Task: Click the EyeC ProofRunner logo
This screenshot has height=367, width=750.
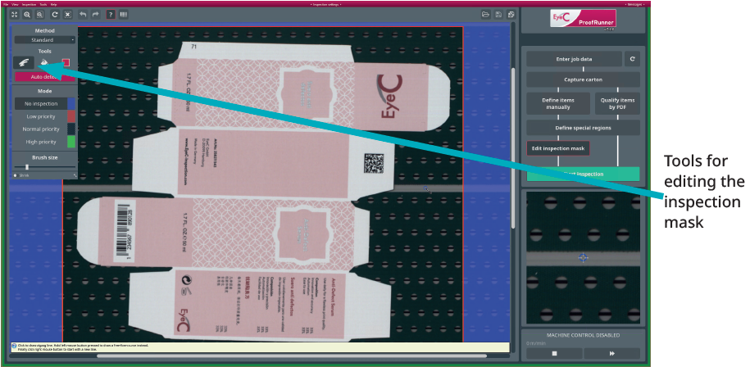Action: point(583,18)
